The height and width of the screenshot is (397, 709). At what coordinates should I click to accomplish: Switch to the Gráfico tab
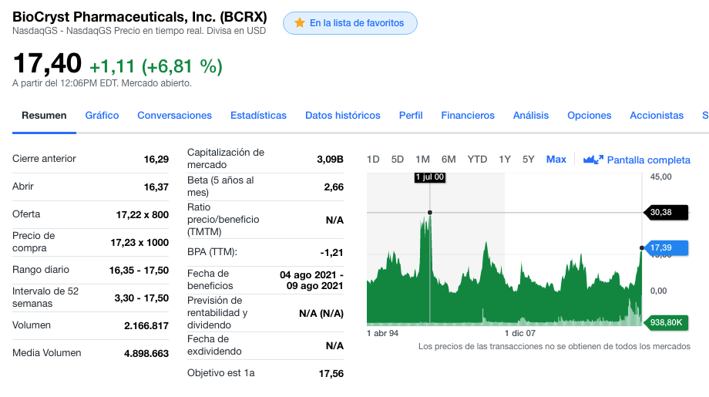(x=102, y=116)
